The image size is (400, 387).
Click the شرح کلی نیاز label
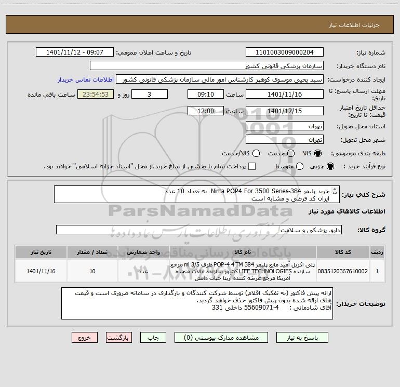click(x=364, y=195)
